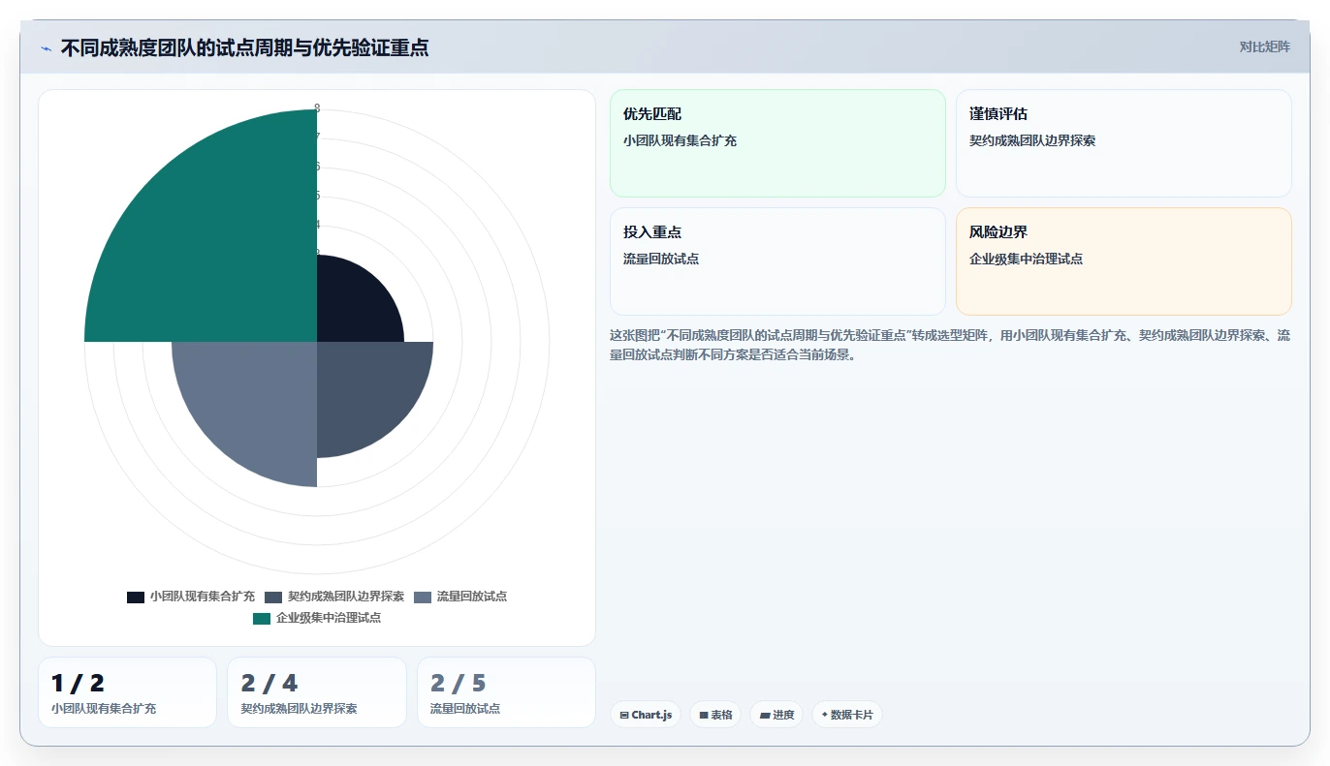Image resolution: width=1330 pixels, height=766 pixels.
Task: Click the '2 / 4' stat card
Action: [317, 692]
